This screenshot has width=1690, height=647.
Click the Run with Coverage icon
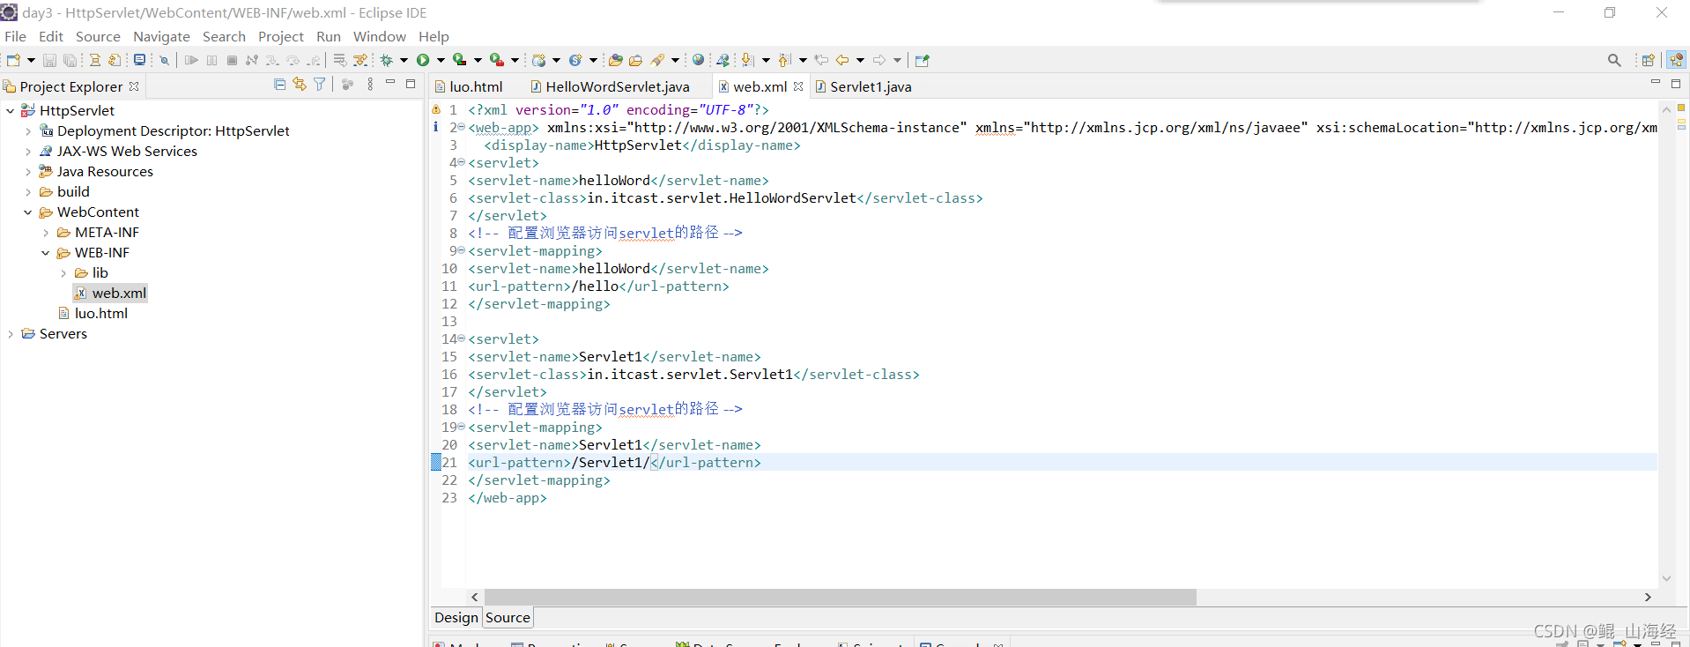[459, 60]
